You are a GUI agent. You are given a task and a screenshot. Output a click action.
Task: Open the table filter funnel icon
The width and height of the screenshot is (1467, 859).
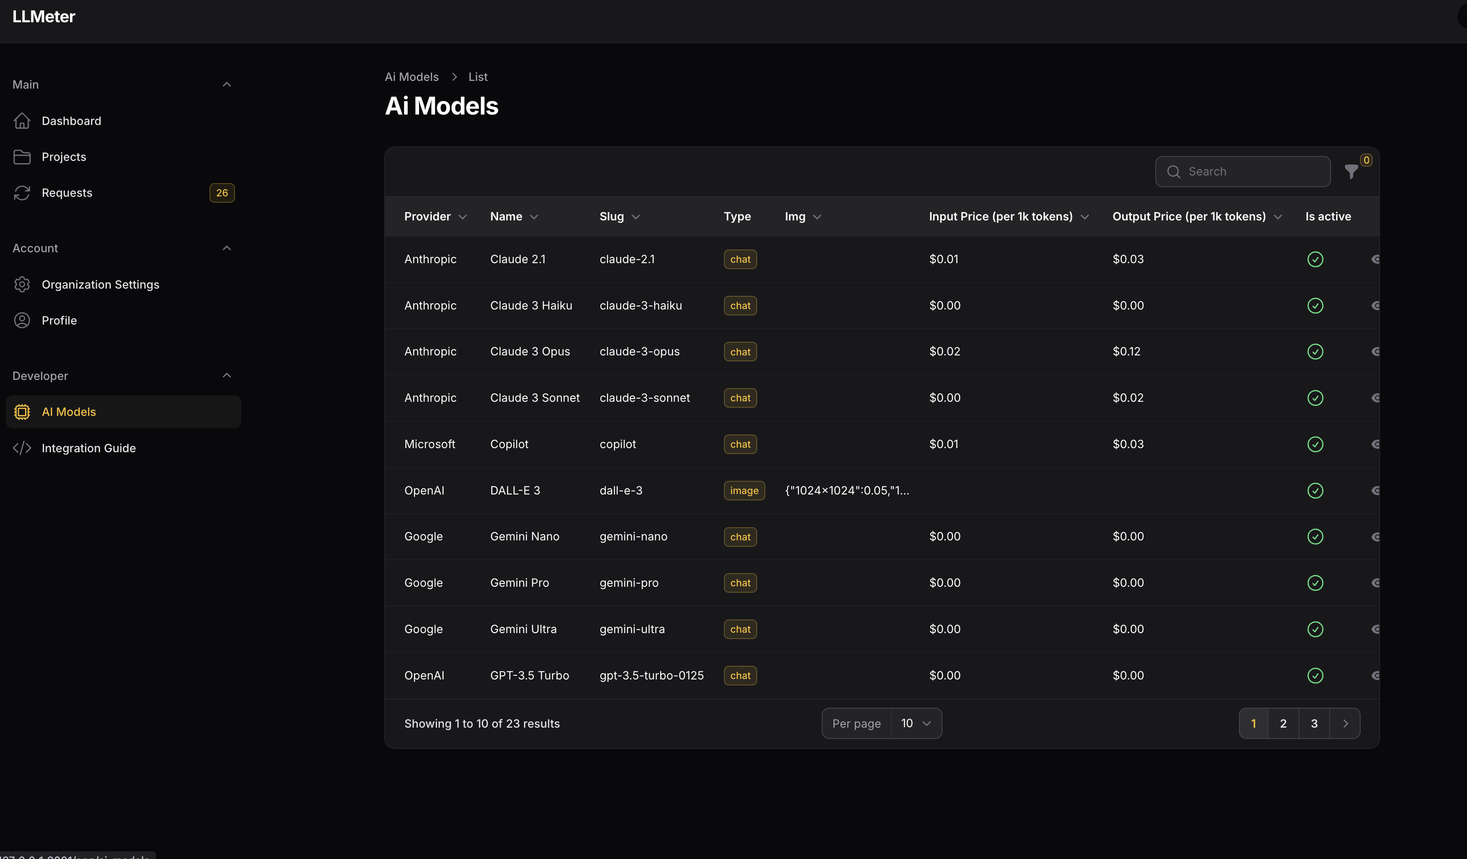pos(1351,171)
